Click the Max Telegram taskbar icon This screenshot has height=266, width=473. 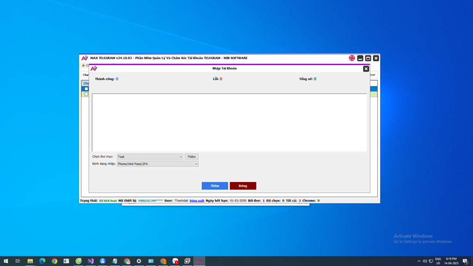tap(199, 261)
